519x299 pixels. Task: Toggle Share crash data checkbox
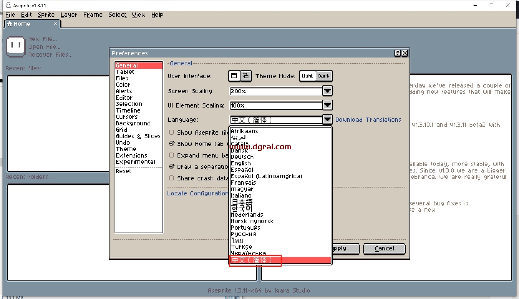pos(171,178)
